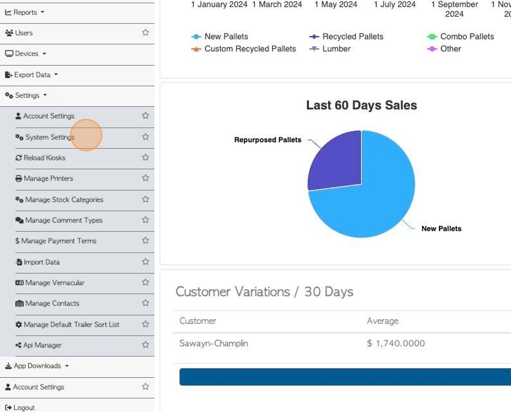511x412 pixels.
Task: Go to Manage Vernacular
Action: tap(55, 282)
